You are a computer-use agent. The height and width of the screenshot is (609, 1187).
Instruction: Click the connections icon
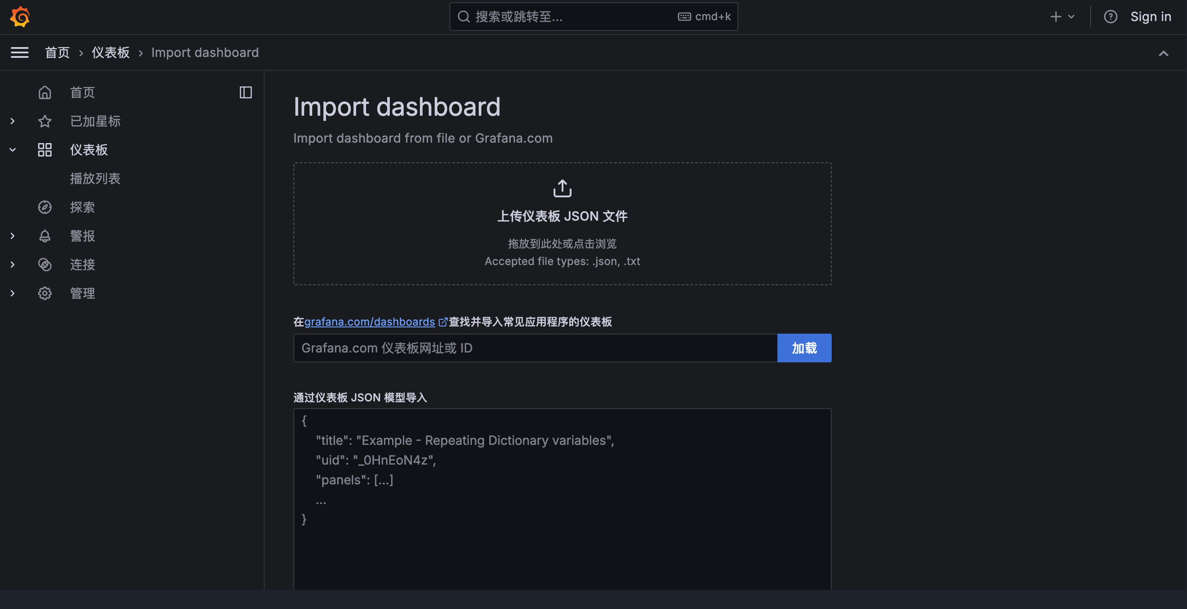45,265
